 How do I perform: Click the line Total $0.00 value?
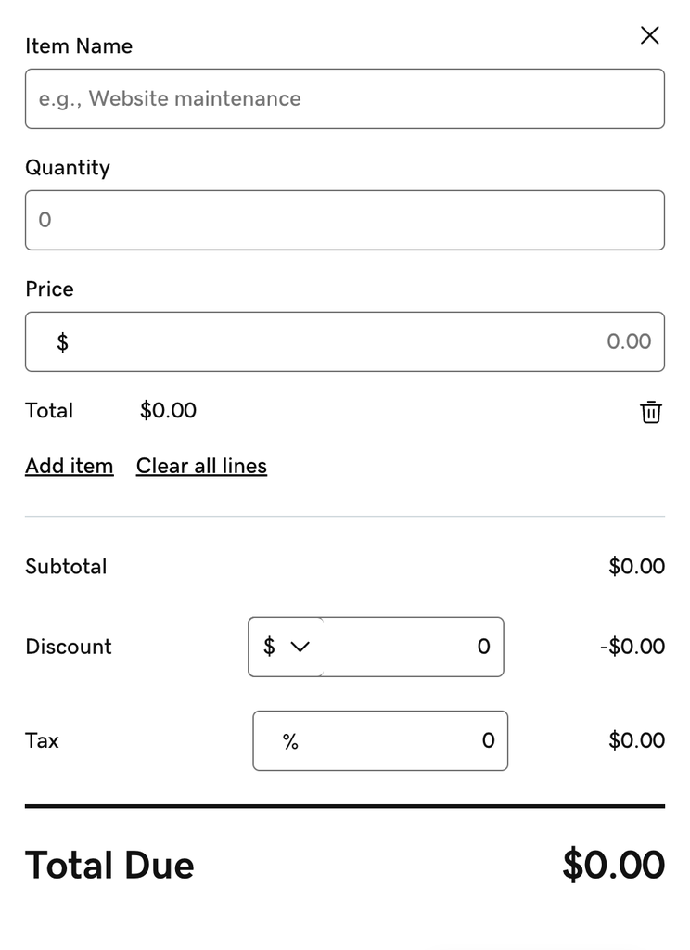168,411
